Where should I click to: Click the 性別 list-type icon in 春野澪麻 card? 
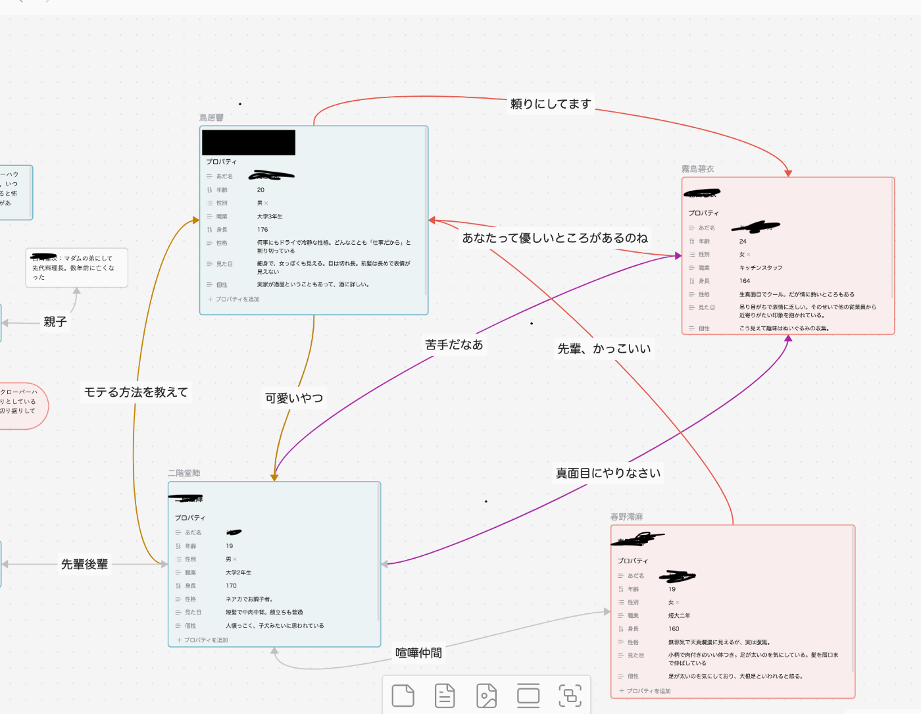tap(621, 603)
